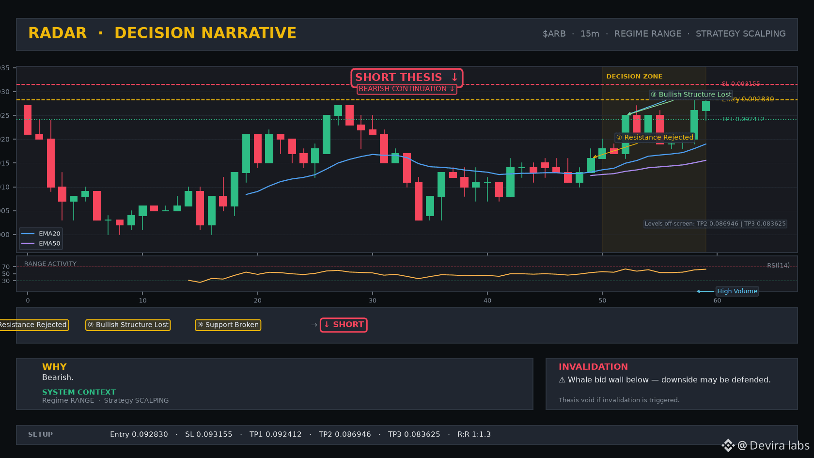Select the Whale bid wall below warning text
The height and width of the screenshot is (458, 814).
(669, 380)
